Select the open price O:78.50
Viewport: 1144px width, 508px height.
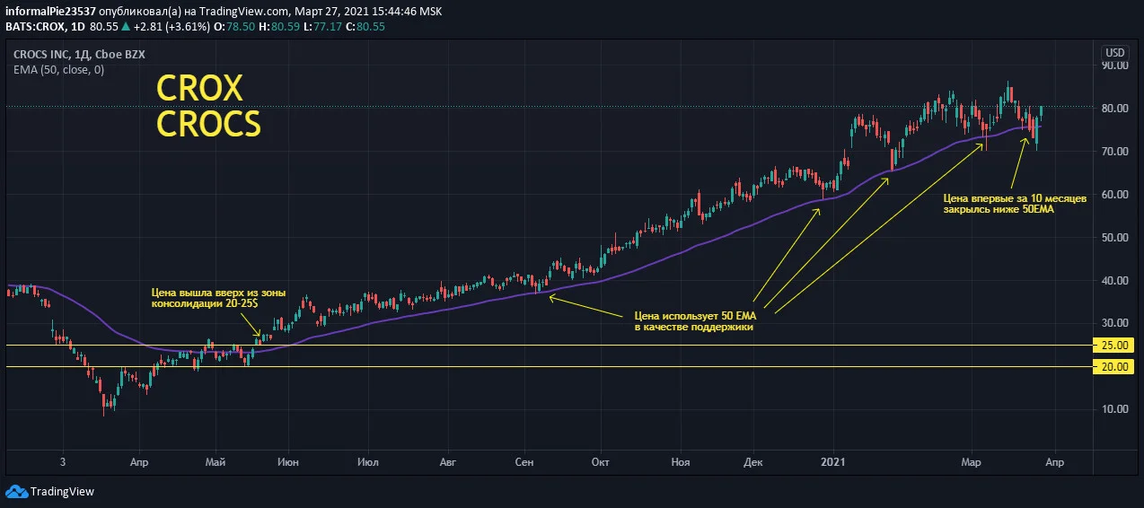(x=233, y=27)
